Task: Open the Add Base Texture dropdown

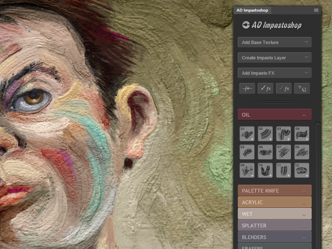Action: [x=274, y=42]
